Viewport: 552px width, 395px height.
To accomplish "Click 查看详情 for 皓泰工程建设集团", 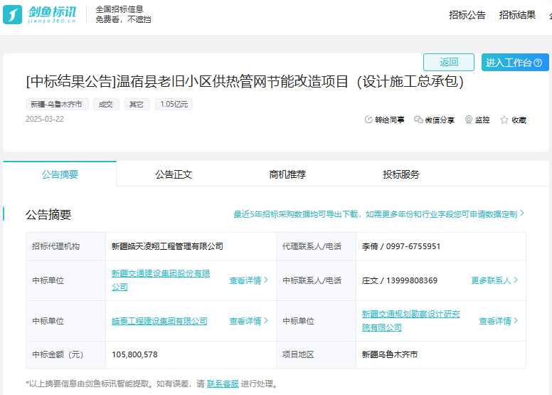I will point(248,321).
